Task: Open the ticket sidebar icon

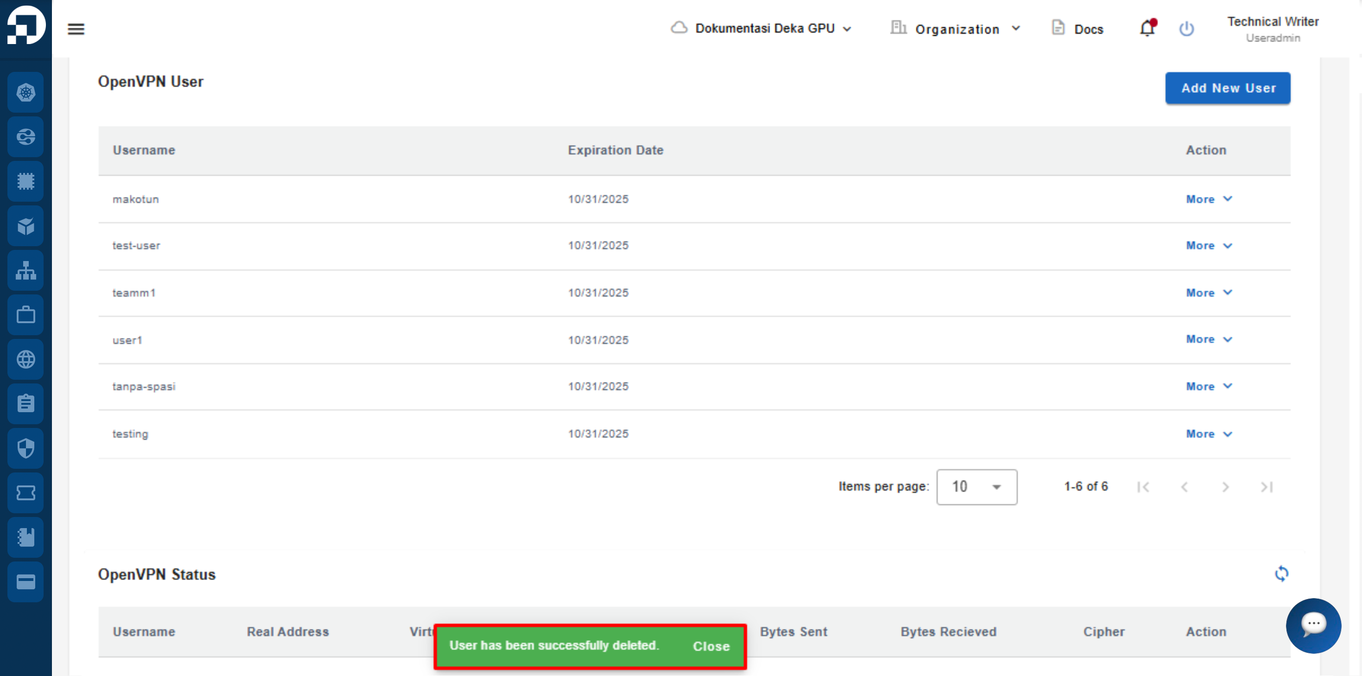Action: click(25, 493)
